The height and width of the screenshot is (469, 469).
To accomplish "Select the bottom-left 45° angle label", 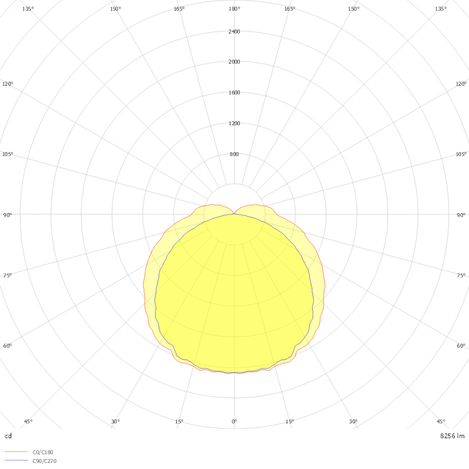I will tap(28, 421).
